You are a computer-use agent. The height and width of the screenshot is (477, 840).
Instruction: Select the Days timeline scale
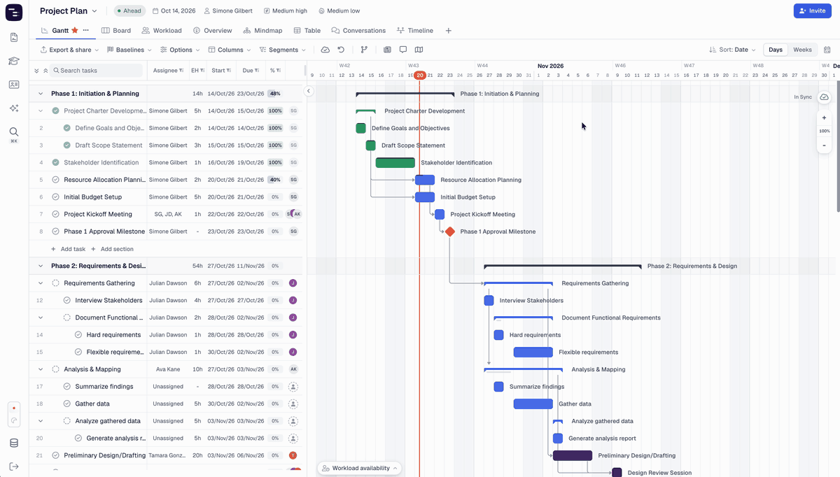(776, 50)
